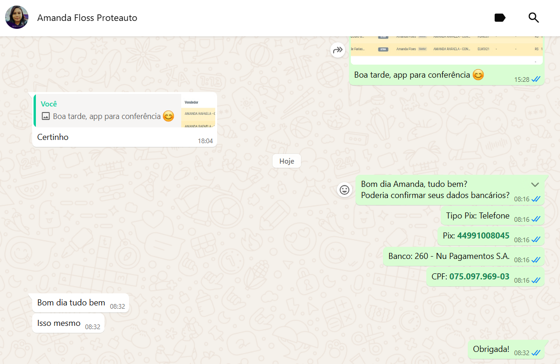
Task: Click double check marks on Obrigada message
Action: [x=536, y=353]
